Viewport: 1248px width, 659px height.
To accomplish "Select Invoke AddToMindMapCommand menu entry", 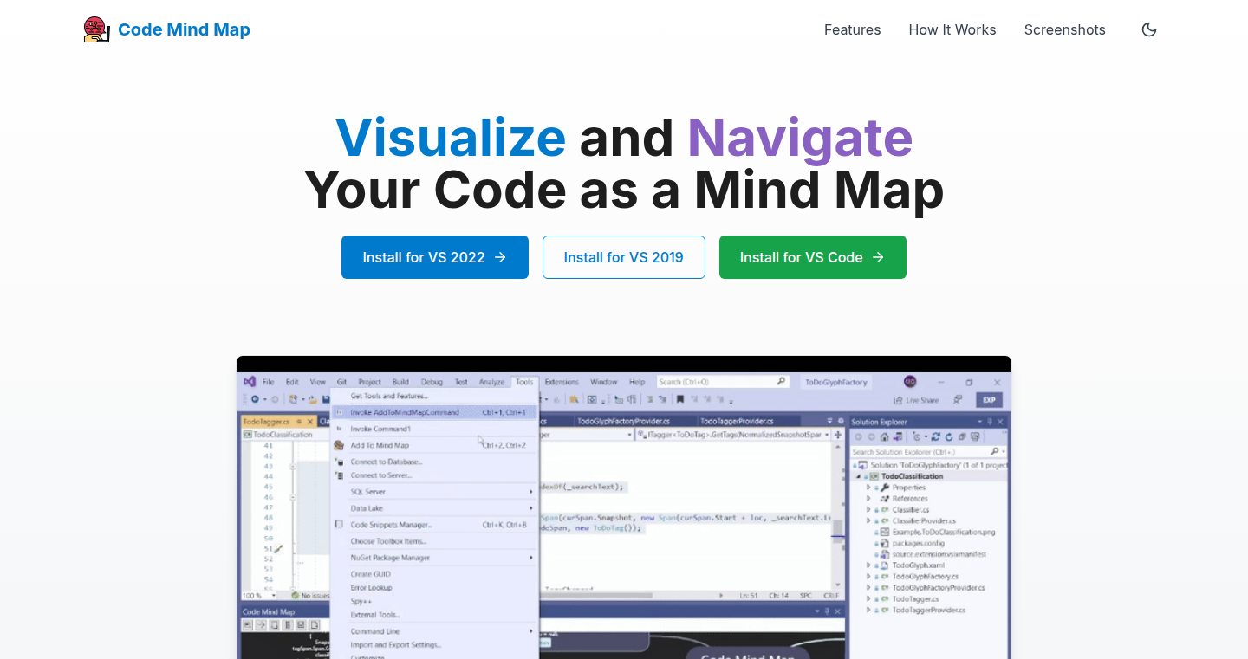I will coord(433,412).
